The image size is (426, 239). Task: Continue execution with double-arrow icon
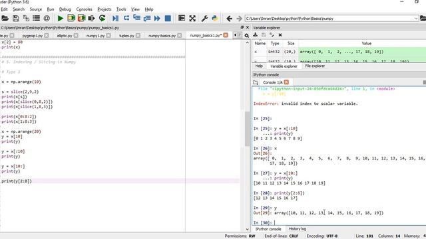click(x=157, y=19)
